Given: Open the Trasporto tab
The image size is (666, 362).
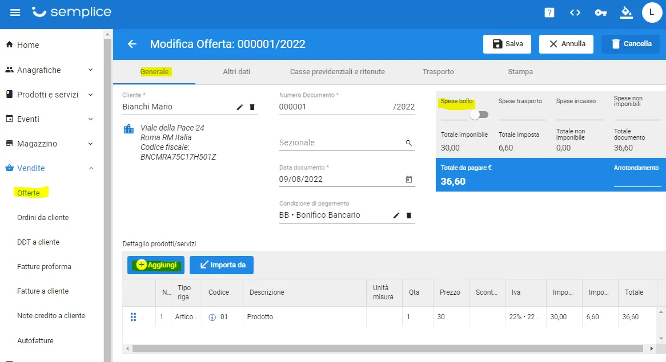Looking at the screenshot, I should coord(438,72).
